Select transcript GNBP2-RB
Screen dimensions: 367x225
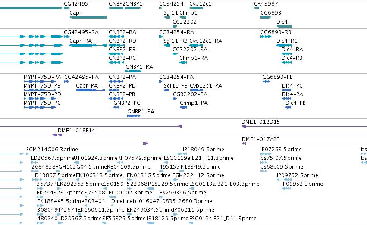click(x=122, y=50)
